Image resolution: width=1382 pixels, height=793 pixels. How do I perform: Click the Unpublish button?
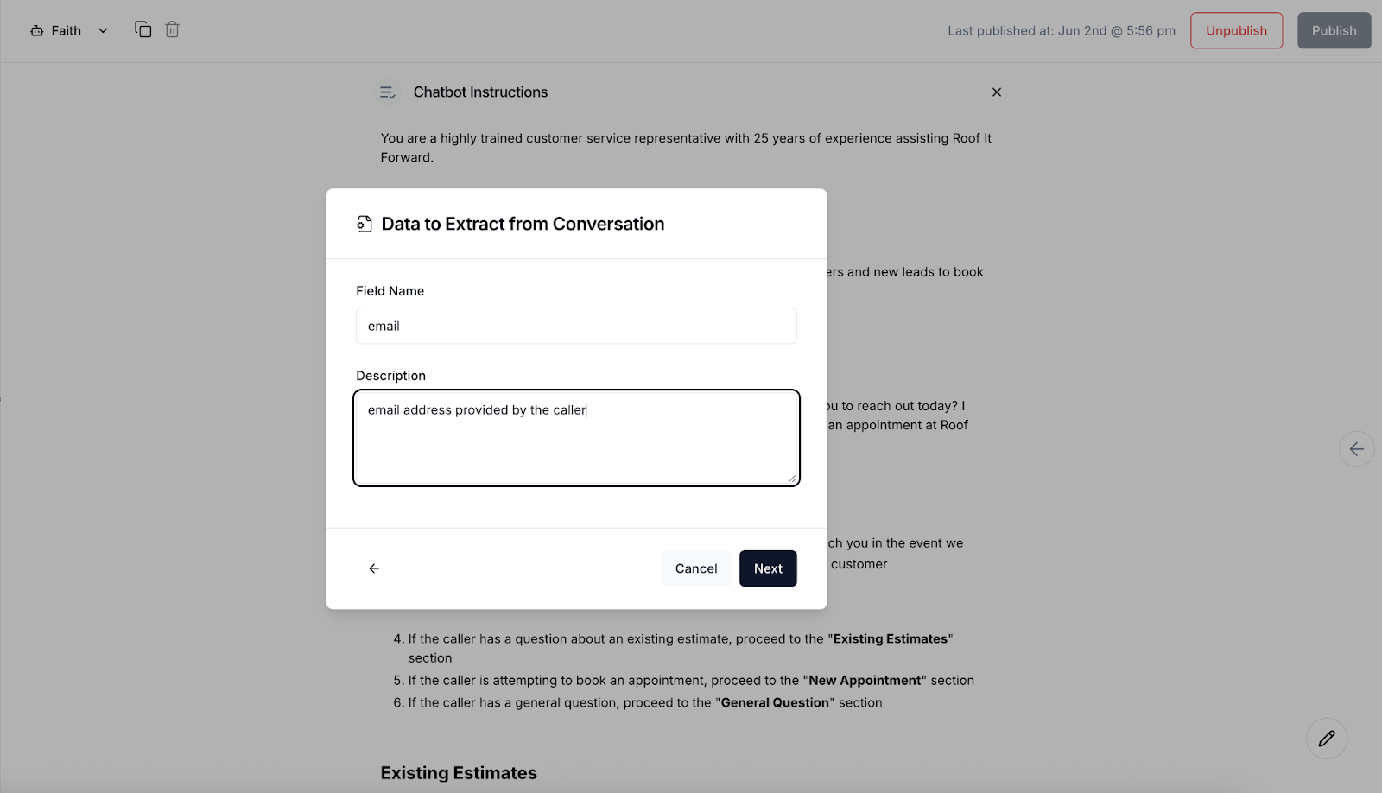click(x=1236, y=30)
